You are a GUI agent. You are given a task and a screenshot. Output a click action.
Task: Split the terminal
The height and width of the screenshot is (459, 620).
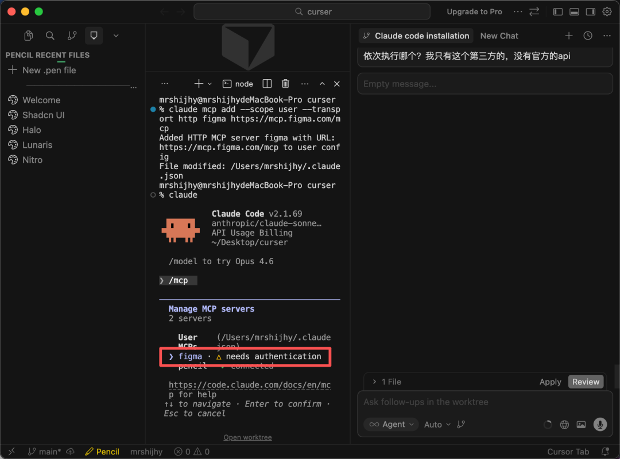pyautogui.click(x=267, y=84)
